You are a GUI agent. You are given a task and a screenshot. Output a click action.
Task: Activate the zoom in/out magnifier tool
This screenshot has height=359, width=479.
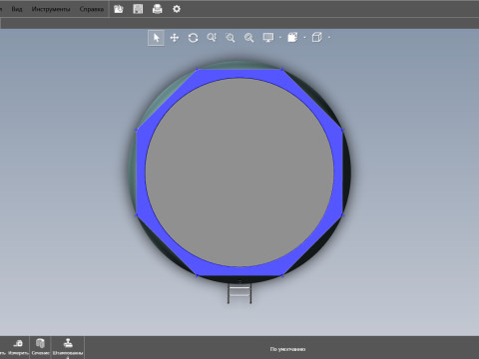(x=212, y=38)
